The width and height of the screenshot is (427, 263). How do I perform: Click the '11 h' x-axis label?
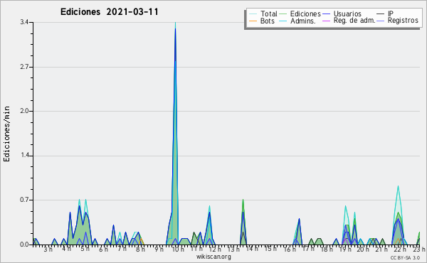click(x=196, y=249)
